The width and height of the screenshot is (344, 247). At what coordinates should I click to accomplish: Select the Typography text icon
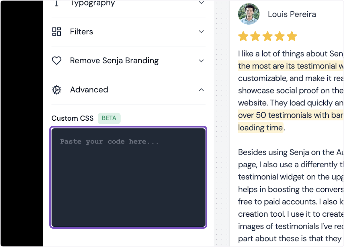(56, 3)
